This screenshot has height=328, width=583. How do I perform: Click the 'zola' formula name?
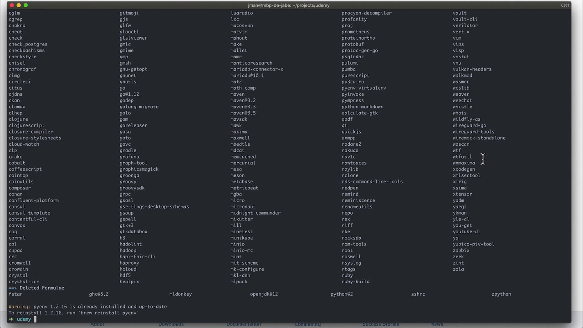tap(458, 269)
